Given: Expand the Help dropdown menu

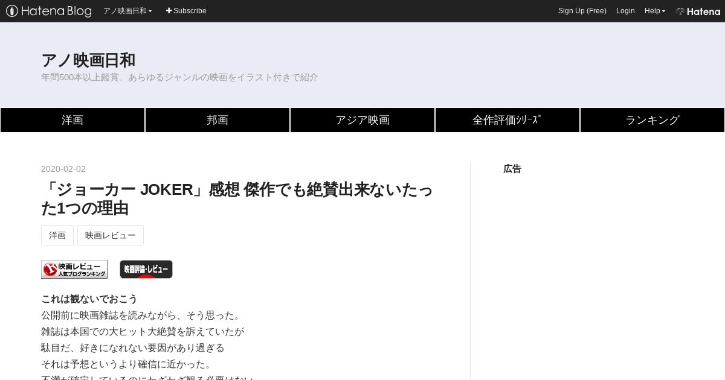Looking at the screenshot, I should [655, 11].
